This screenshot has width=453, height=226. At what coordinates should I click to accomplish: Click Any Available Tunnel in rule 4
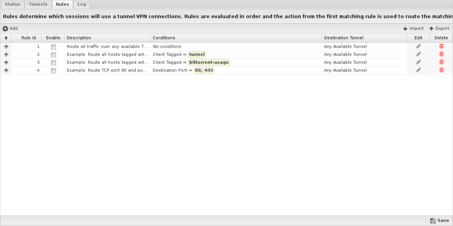[346, 71]
